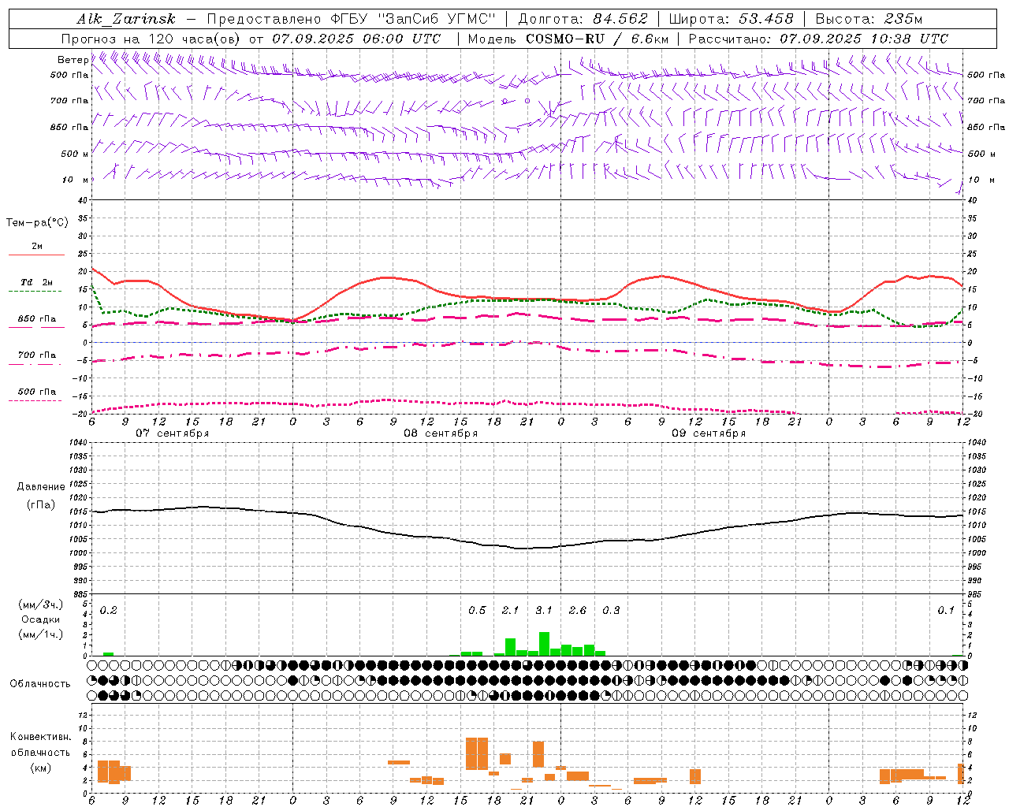This screenshot has width=1009, height=807.
Task: Click the precipitation amount 0.1
Action: pyautogui.click(x=946, y=611)
